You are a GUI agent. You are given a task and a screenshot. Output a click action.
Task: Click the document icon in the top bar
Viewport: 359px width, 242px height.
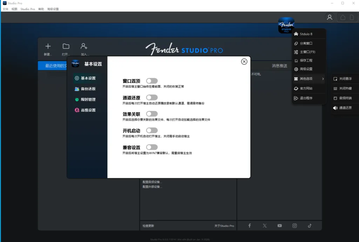tap(352, 18)
